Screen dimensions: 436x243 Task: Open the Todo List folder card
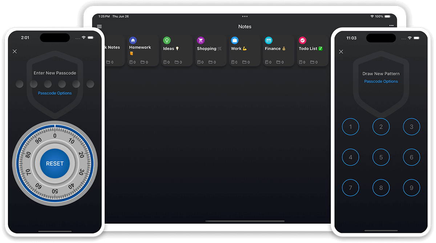click(312, 51)
